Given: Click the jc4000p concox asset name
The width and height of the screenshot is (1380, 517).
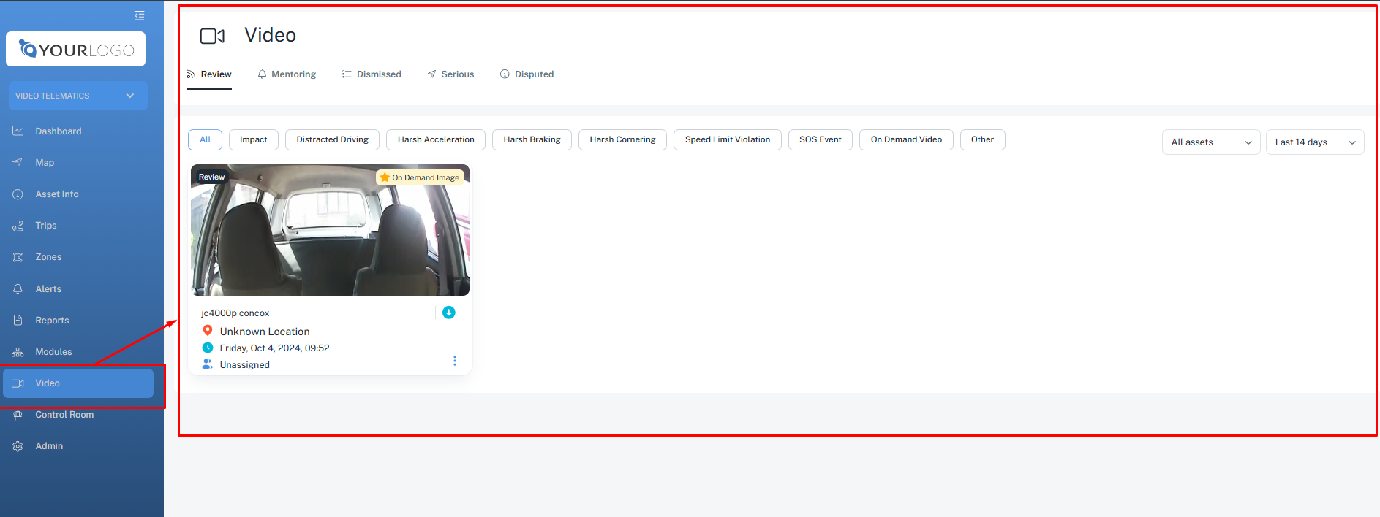Looking at the screenshot, I should point(235,313).
